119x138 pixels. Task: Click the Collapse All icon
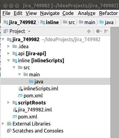tap(89, 31)
